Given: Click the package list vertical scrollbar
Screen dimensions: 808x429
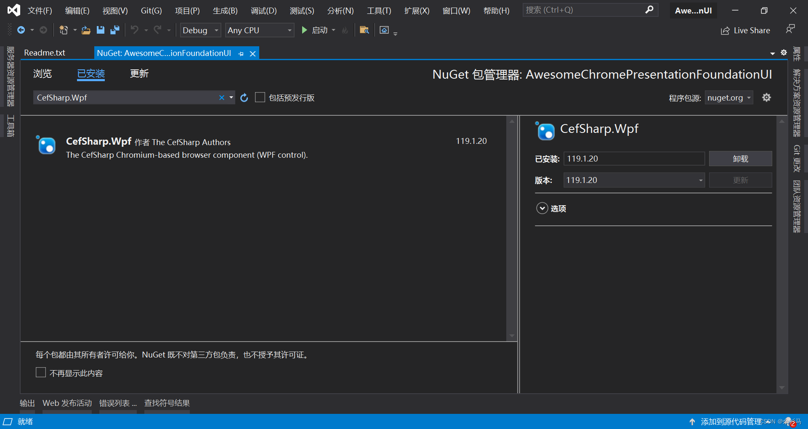Looking at the screenshot, I should [x=512, y=228].
